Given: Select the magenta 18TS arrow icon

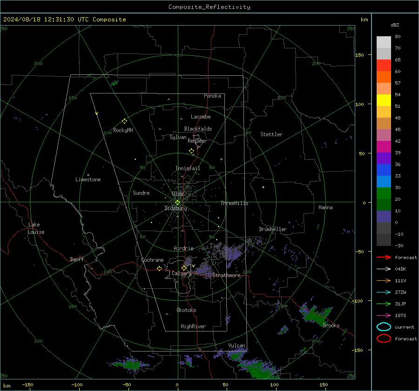Looking at the screenshot, I should tap(384, 316).
